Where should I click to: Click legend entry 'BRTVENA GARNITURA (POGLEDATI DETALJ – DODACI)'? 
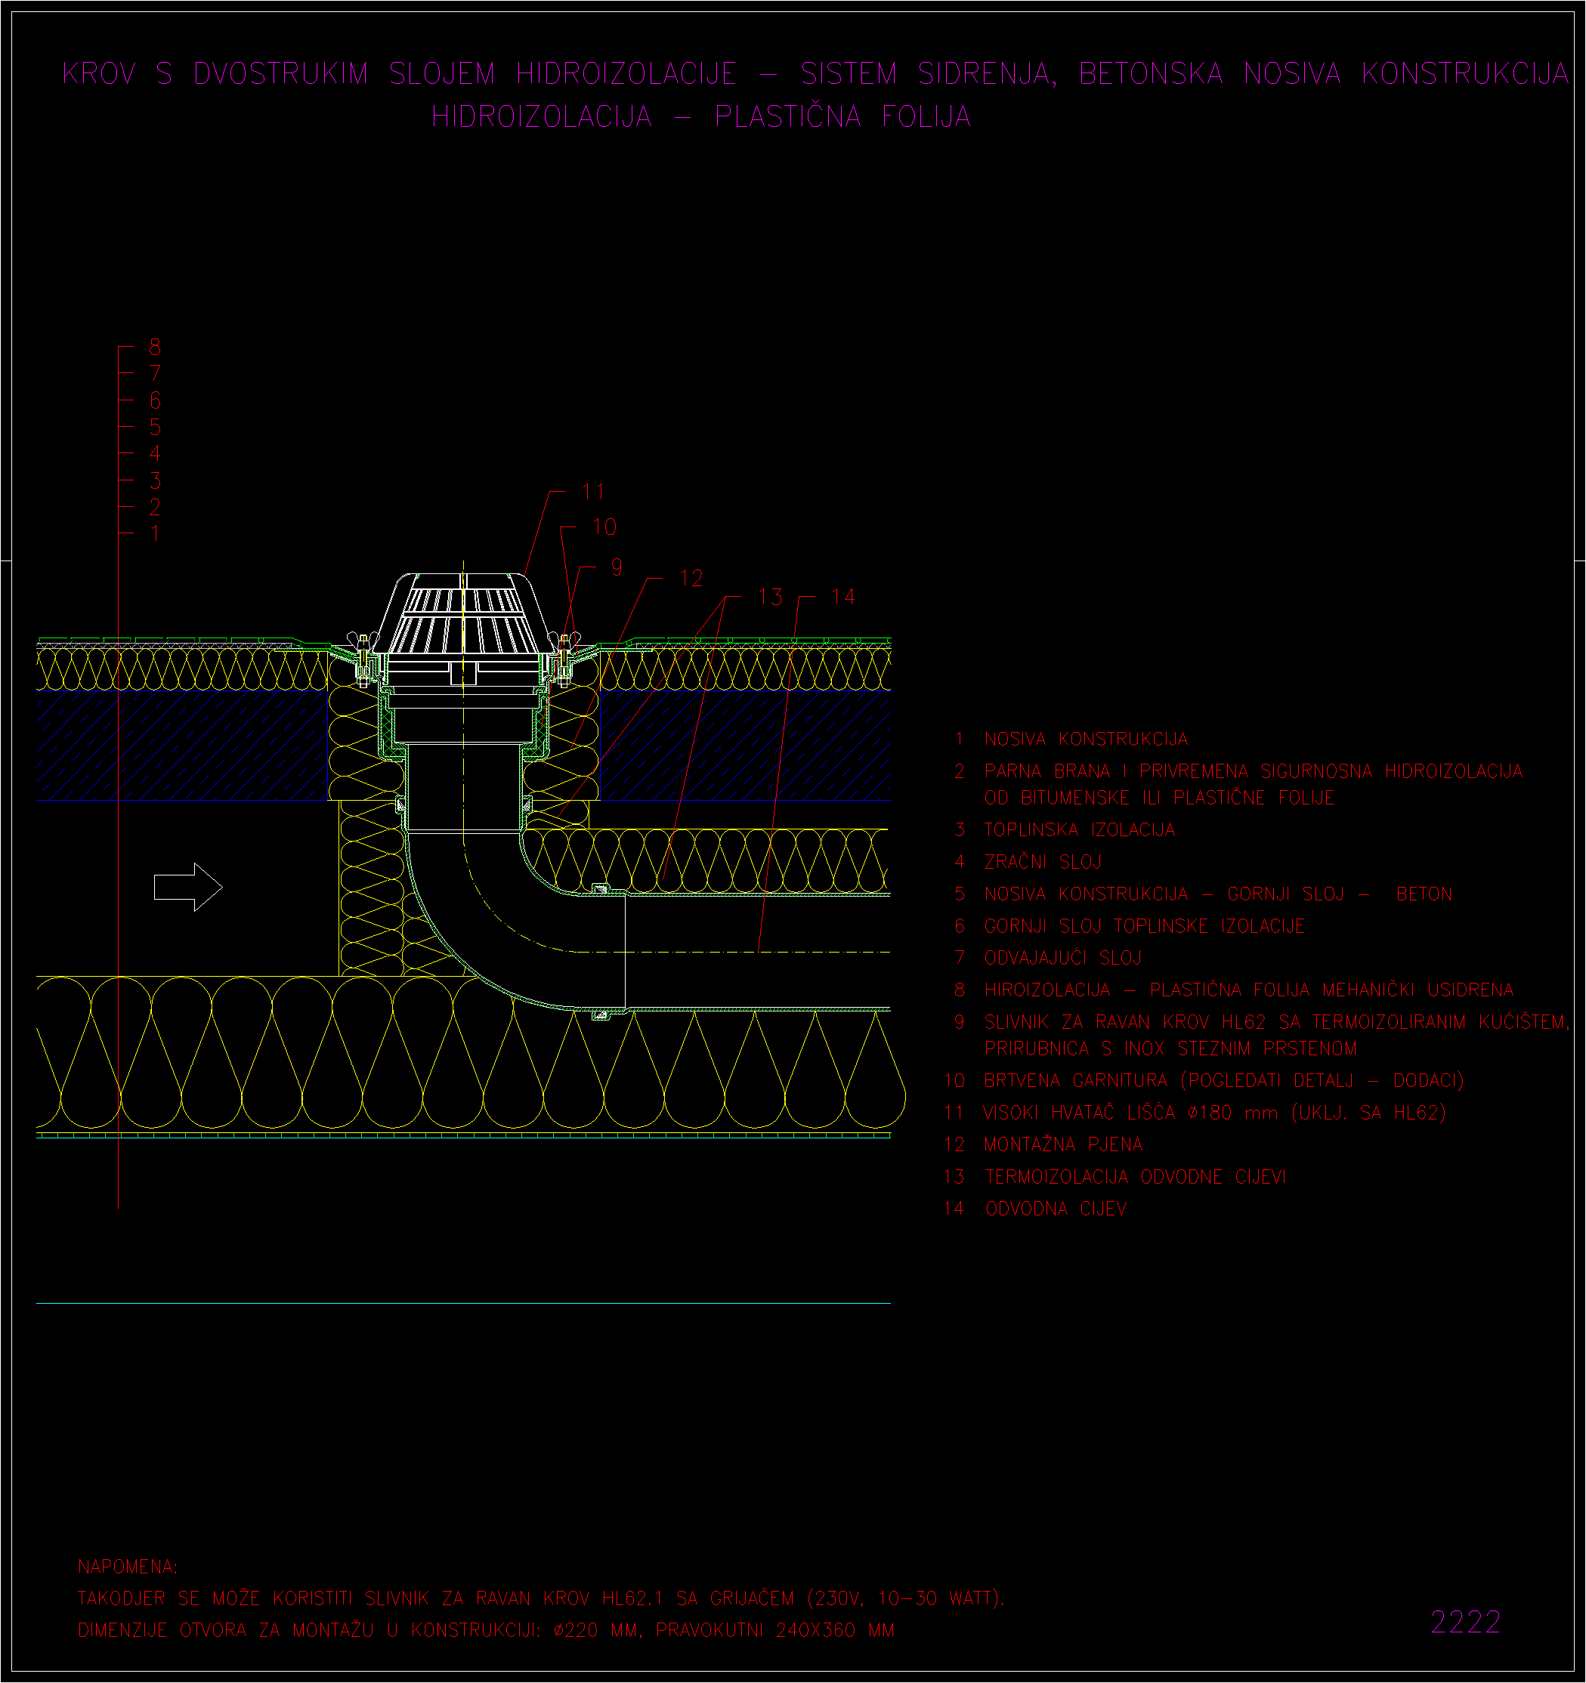pos(1223,1081)
